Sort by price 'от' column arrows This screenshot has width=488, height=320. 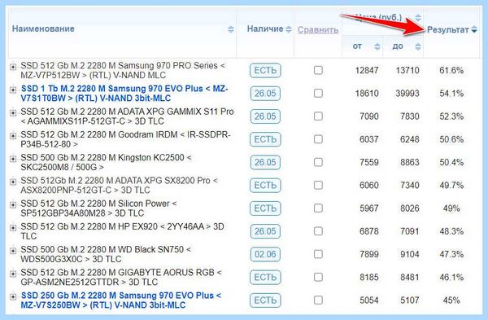point(377,46)
